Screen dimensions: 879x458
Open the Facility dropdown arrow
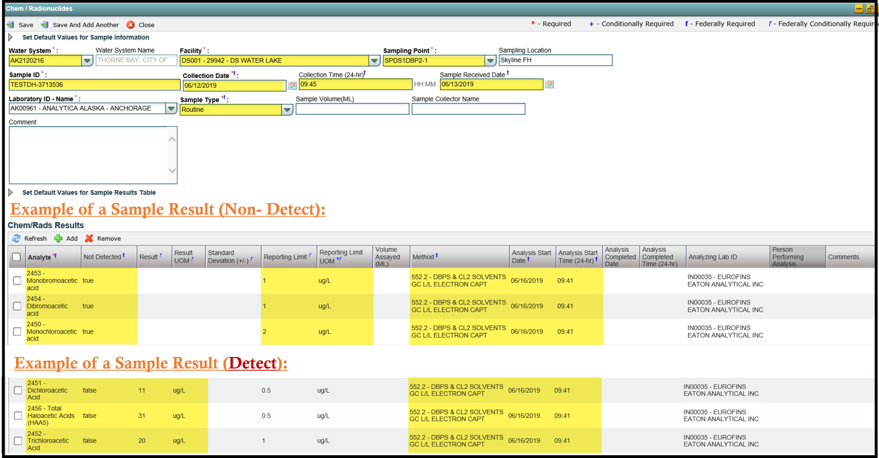point(374,61)
